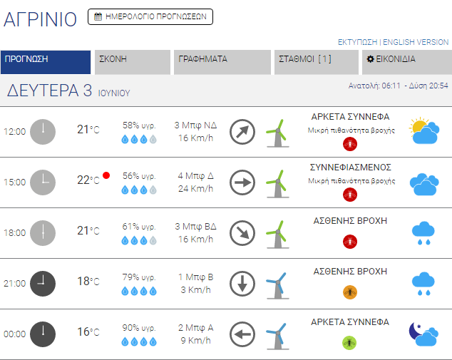Screen dimensions: 452x360
Task: Click the 15:00 overcast clouds icon
Action: [x=423, y=184]
